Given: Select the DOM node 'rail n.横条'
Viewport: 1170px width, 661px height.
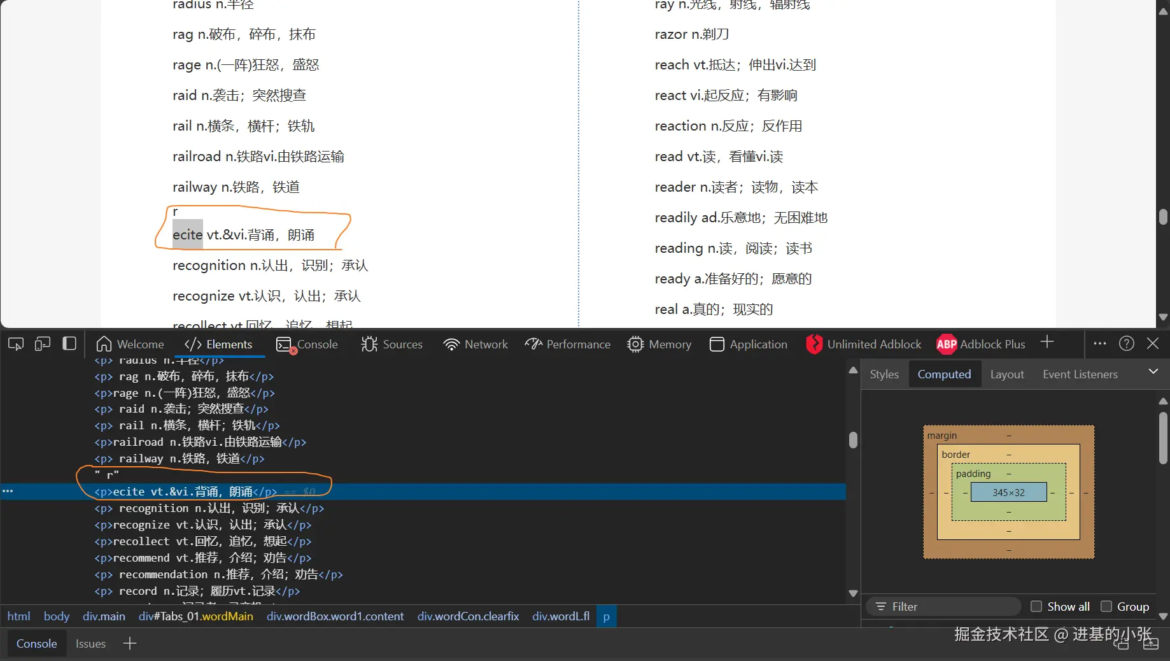Looking at the screenshot, I should coord(187,425).
